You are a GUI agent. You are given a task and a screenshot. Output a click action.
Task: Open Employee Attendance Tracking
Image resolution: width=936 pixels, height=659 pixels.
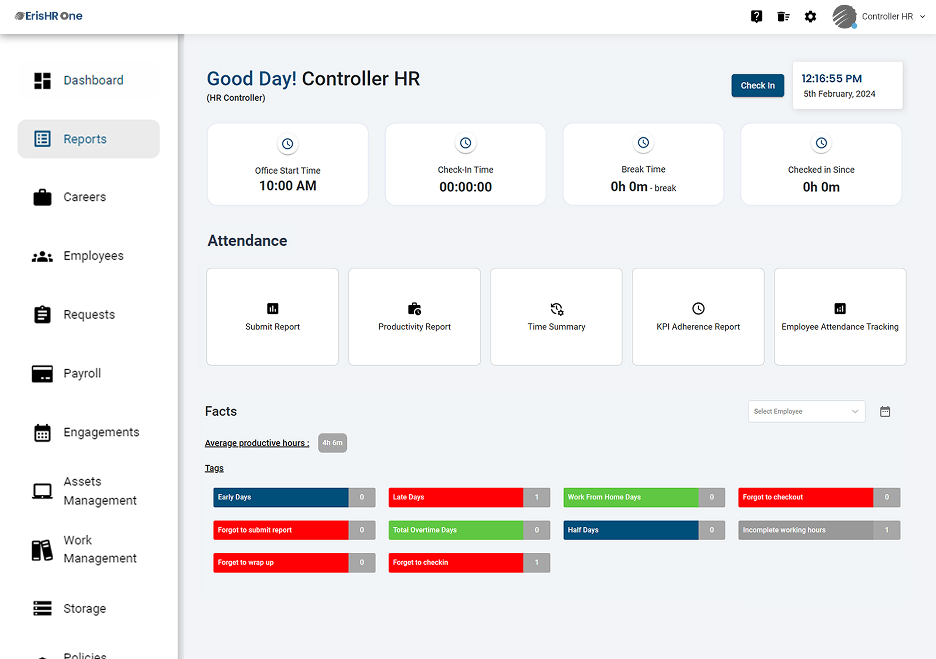pos(839,316)
